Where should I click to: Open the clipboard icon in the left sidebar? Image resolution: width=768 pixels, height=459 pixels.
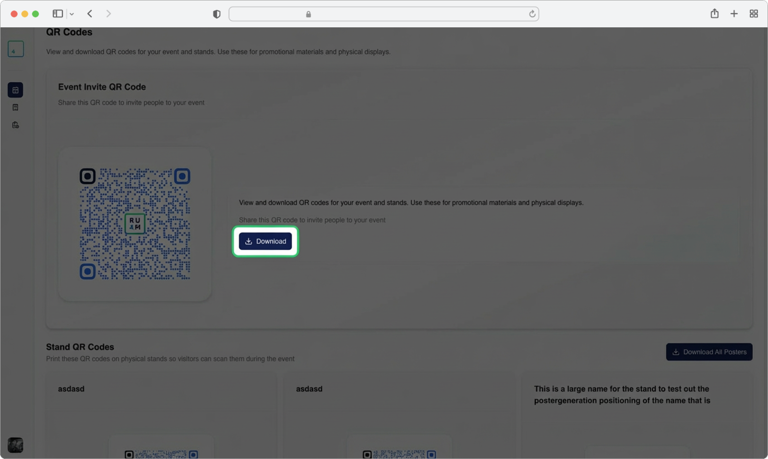[15, 125]
